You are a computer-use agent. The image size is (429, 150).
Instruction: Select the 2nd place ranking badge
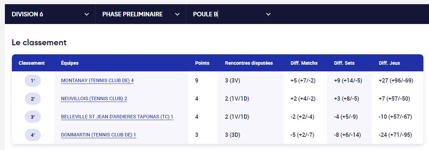coord(33,99)
